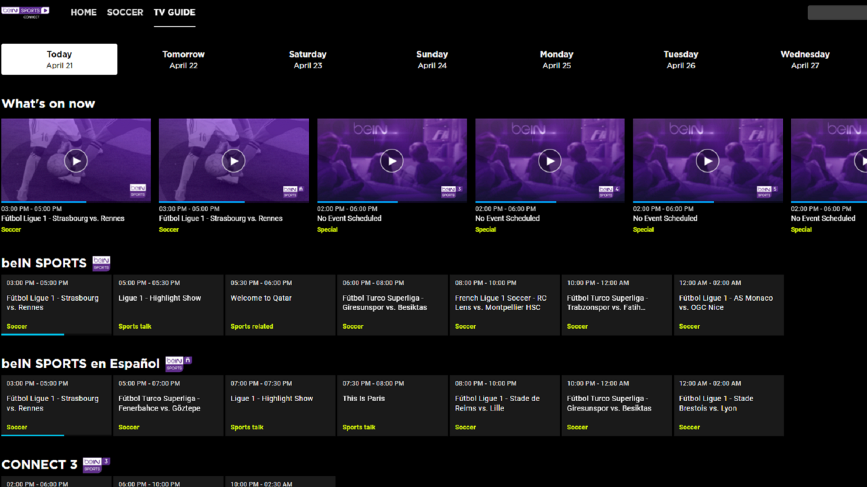Screen dimensions: 867x487
Task: Select the Monday April 25 tab
Action: pyautogui.click(x=556, y=59)
